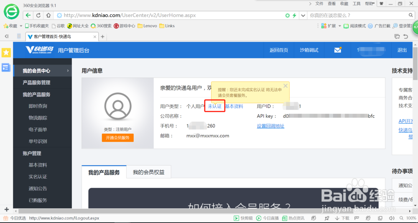Open the yellow star favorites sidebar icon
This screenshot has width=418, height=223.
6,53
